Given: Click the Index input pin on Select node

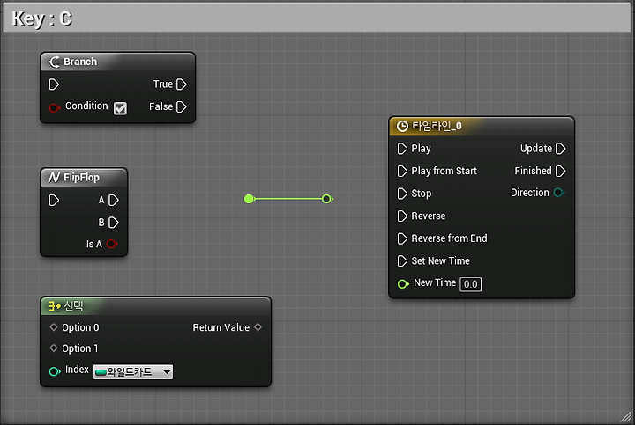Looking at the screenshot, I should [55, 371].
